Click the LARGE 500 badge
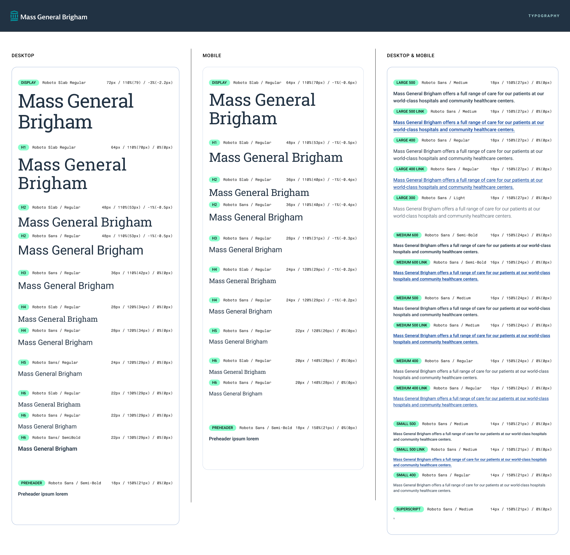Image resolution: width=570 pixels, height=555 pixels. [x=405, y=82]
